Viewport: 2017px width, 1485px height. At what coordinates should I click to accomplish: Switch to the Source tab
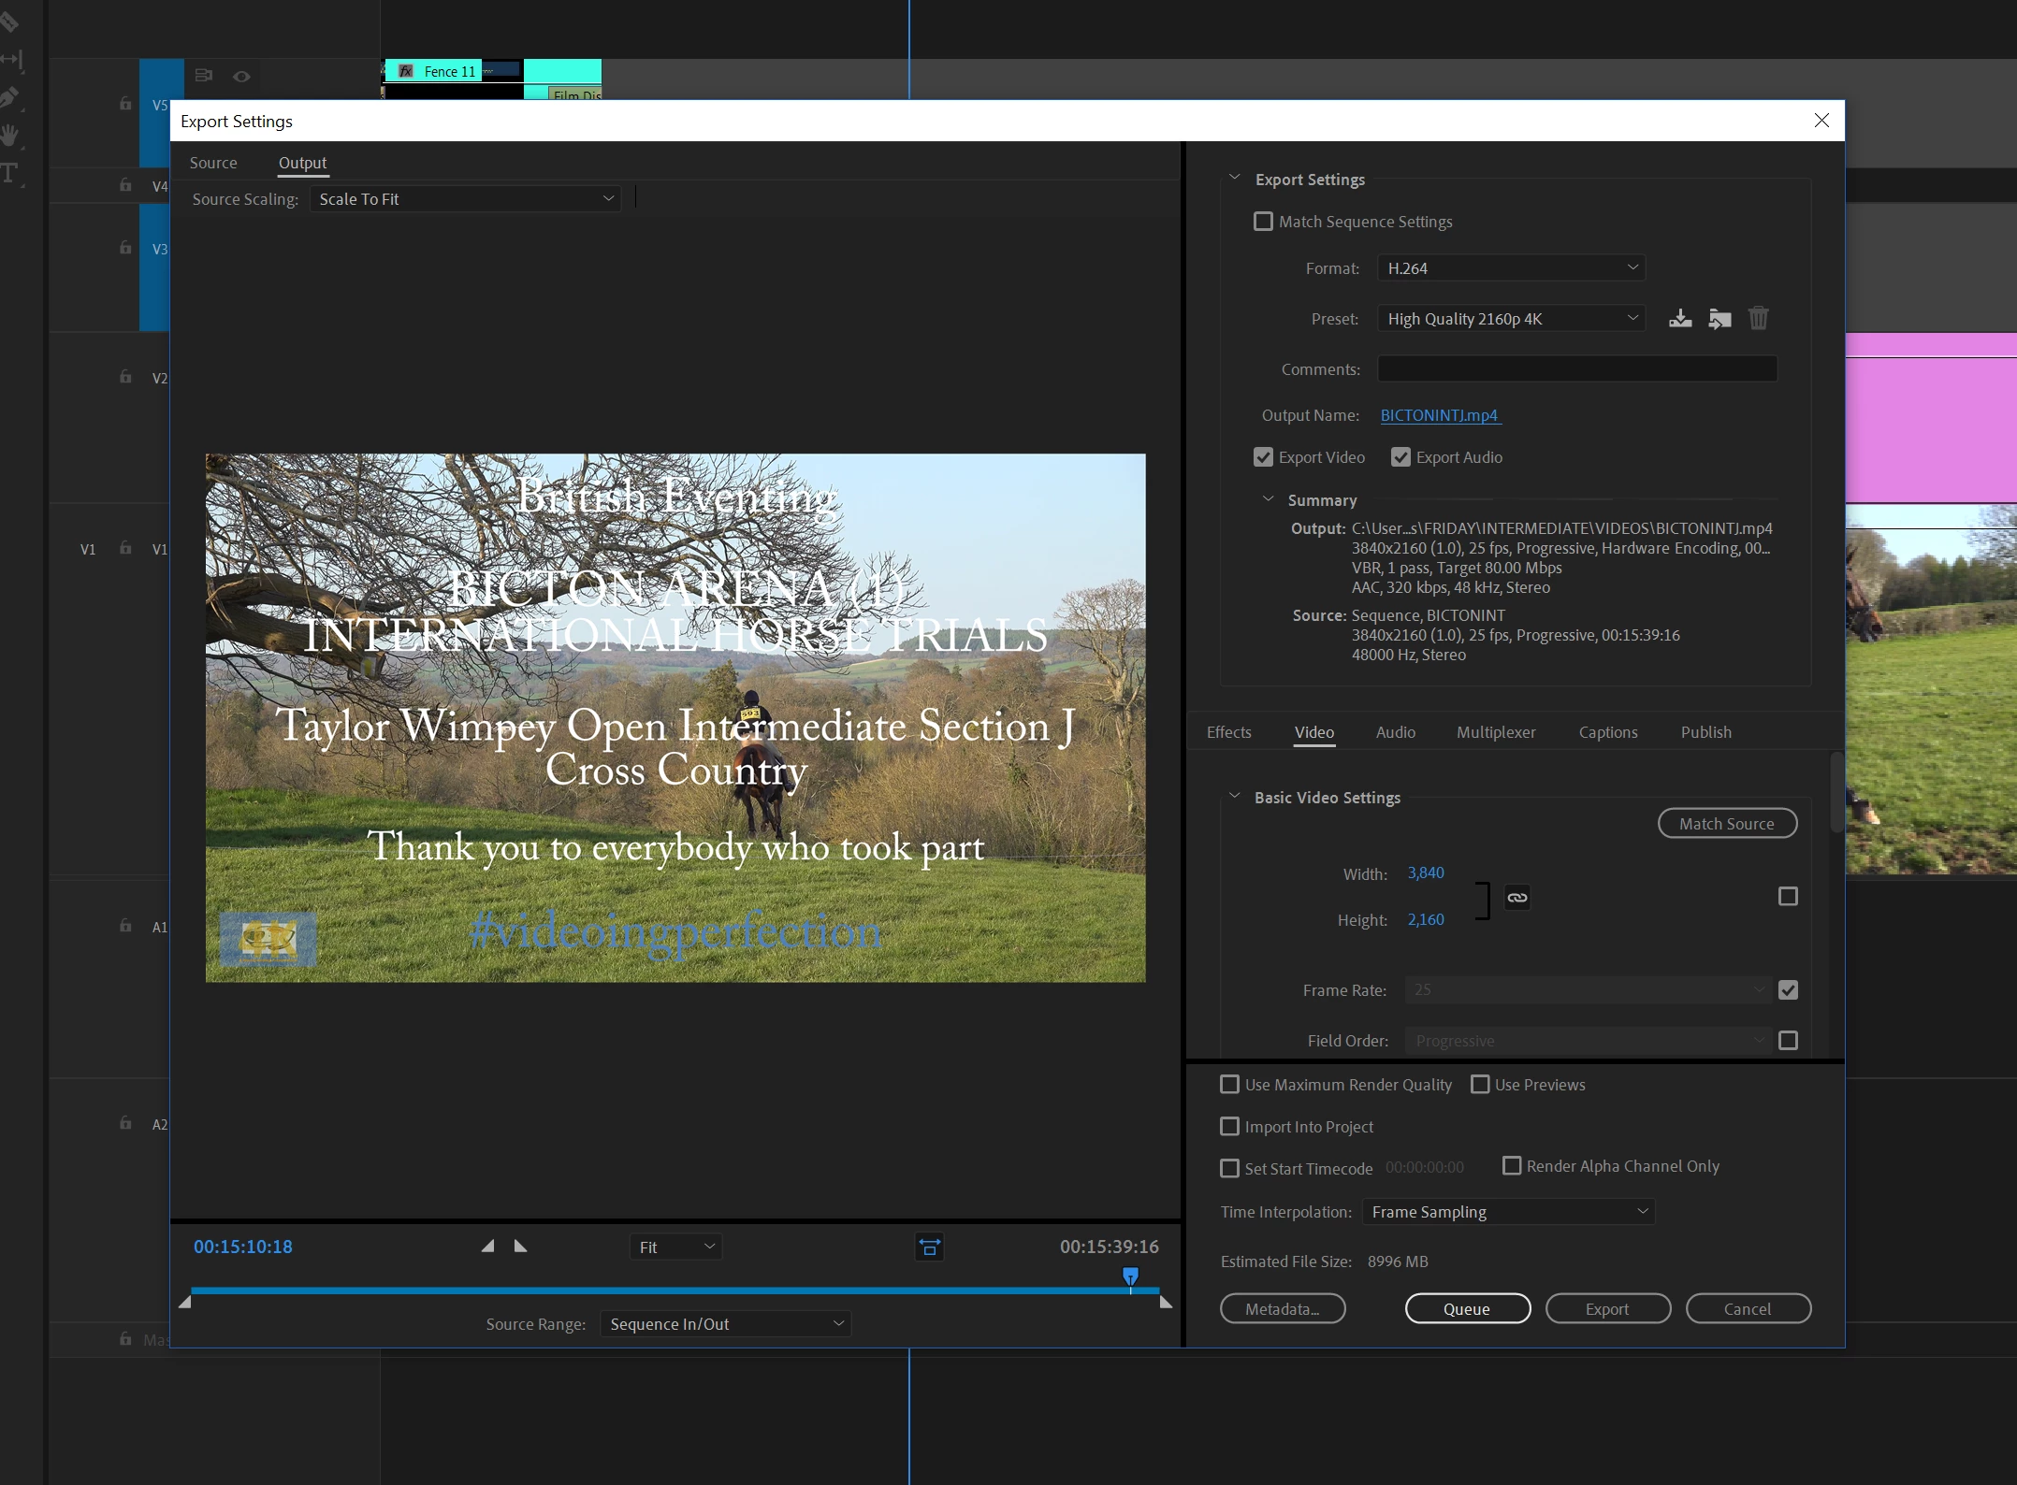213,163
